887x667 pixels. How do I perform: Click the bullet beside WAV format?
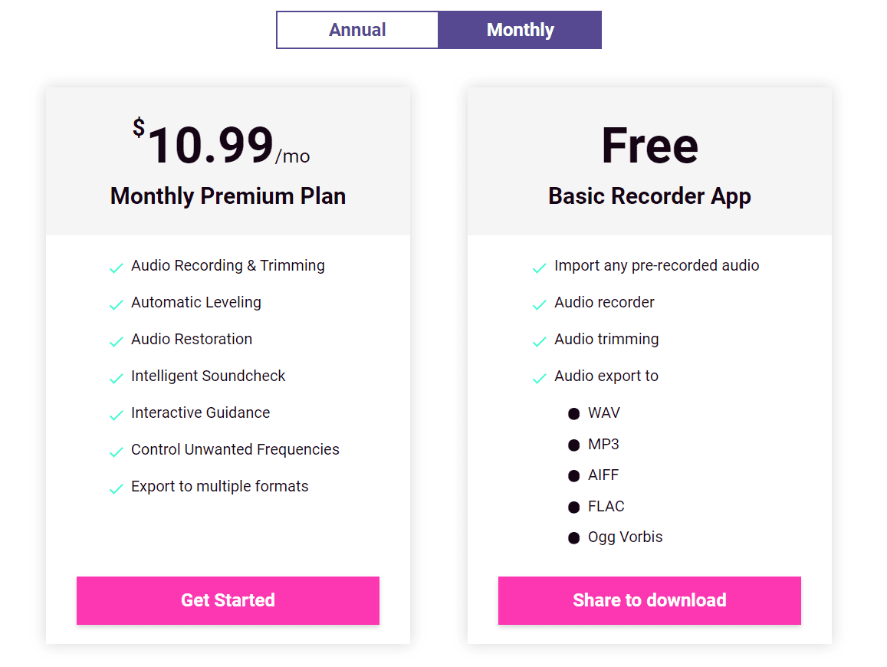point(573,414)
